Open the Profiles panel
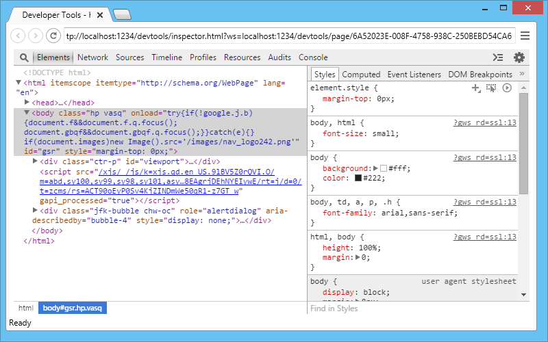Image resolution: width=548 pixels, height=342 pixels. pos(203,57)
